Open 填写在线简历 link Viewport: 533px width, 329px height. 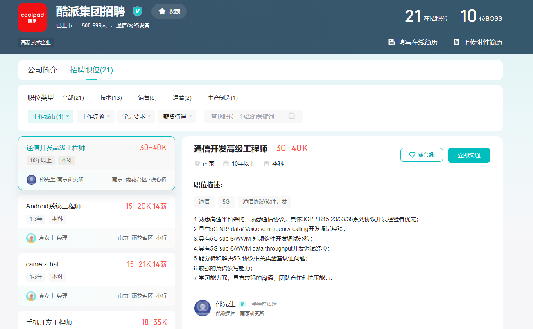coord(413,42)
